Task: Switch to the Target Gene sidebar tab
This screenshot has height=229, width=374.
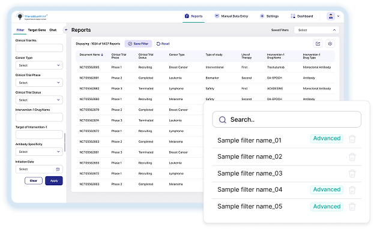Action: [37, 30]
